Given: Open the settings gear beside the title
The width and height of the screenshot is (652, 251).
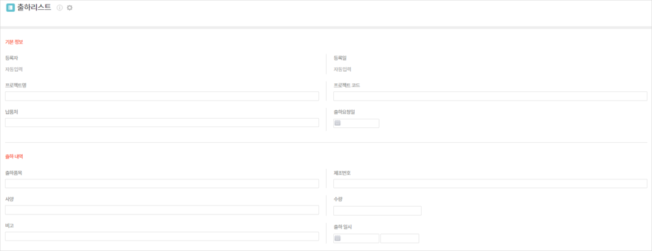Looking at the screenshot, I should [70, 7].
